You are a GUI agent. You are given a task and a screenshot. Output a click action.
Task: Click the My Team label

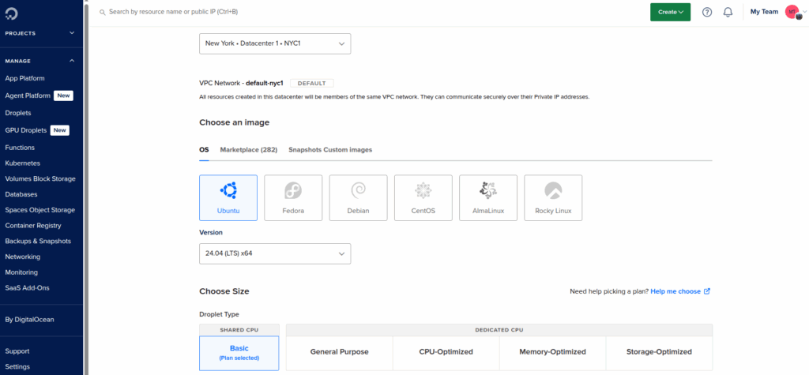point(764,11)
